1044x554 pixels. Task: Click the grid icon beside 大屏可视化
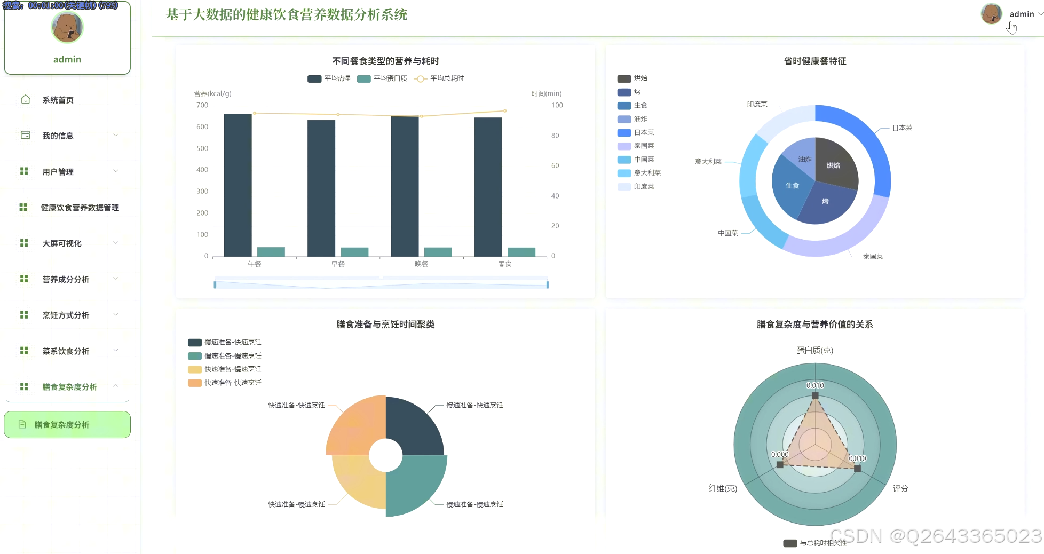[x=24, y=243]
